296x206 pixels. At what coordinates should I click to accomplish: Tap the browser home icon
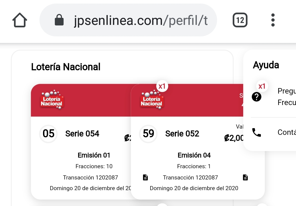(20, 20)
